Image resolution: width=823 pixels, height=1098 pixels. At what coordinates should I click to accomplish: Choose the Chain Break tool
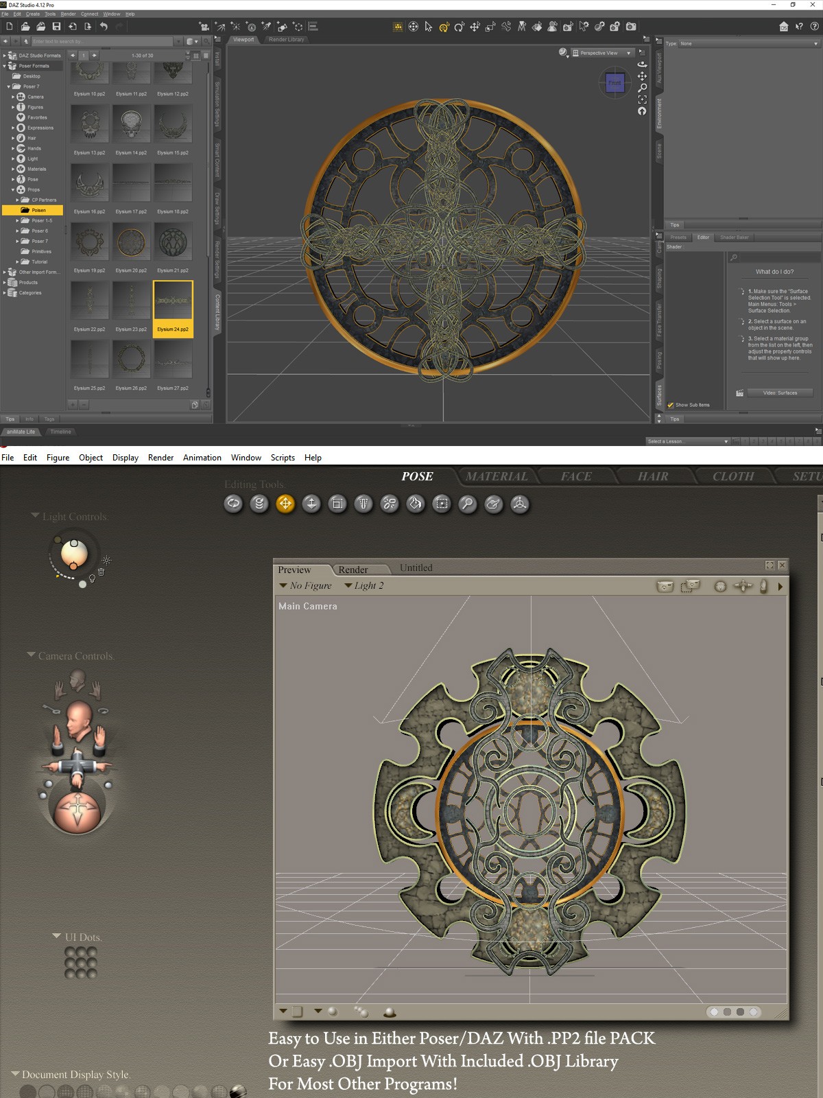click(x=390, y=504)
